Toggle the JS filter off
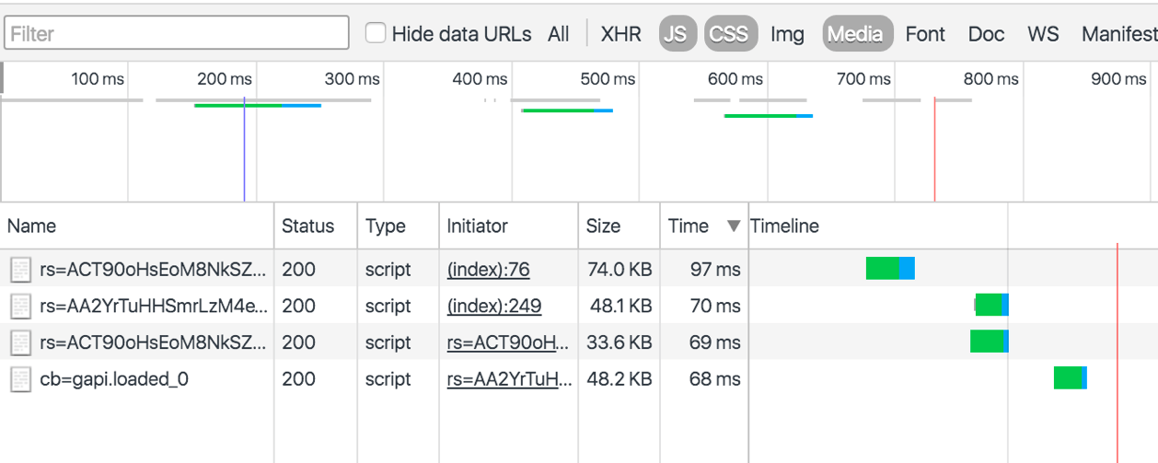Viewport: 1158px width, 463px height. pyautogui.click(x=677, y=34)
